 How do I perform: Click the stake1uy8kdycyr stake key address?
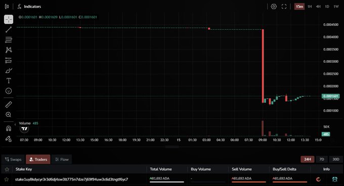[71, 179]
